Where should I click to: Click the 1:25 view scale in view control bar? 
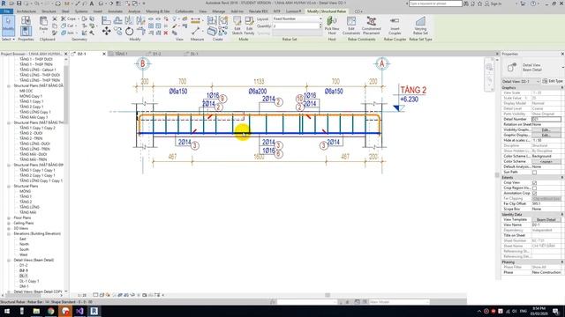[82, 295]
